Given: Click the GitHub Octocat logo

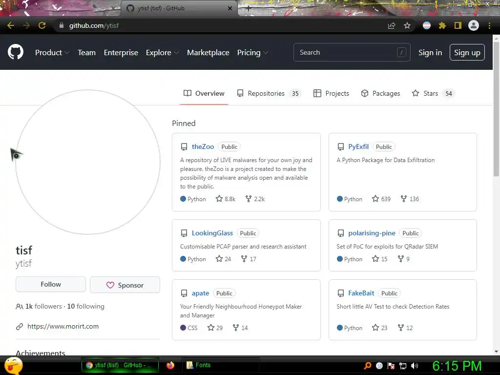Looking at the screenshot, I should 16,52.
